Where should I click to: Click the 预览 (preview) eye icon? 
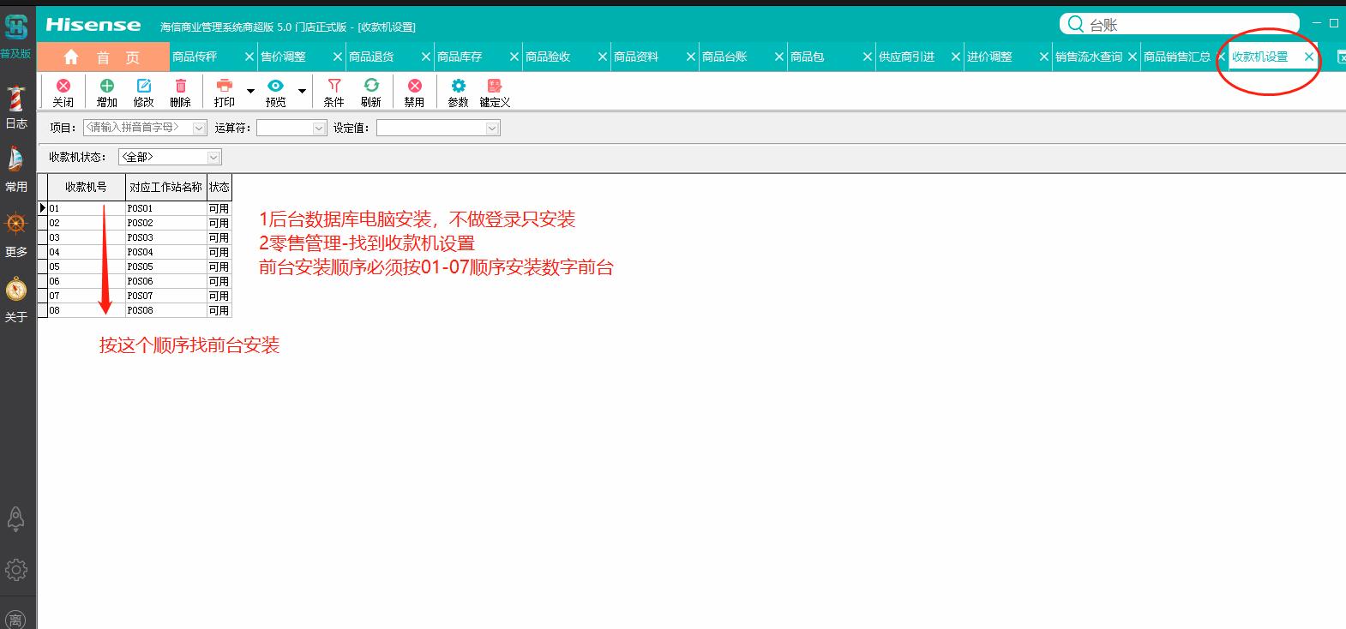point(275,86)
